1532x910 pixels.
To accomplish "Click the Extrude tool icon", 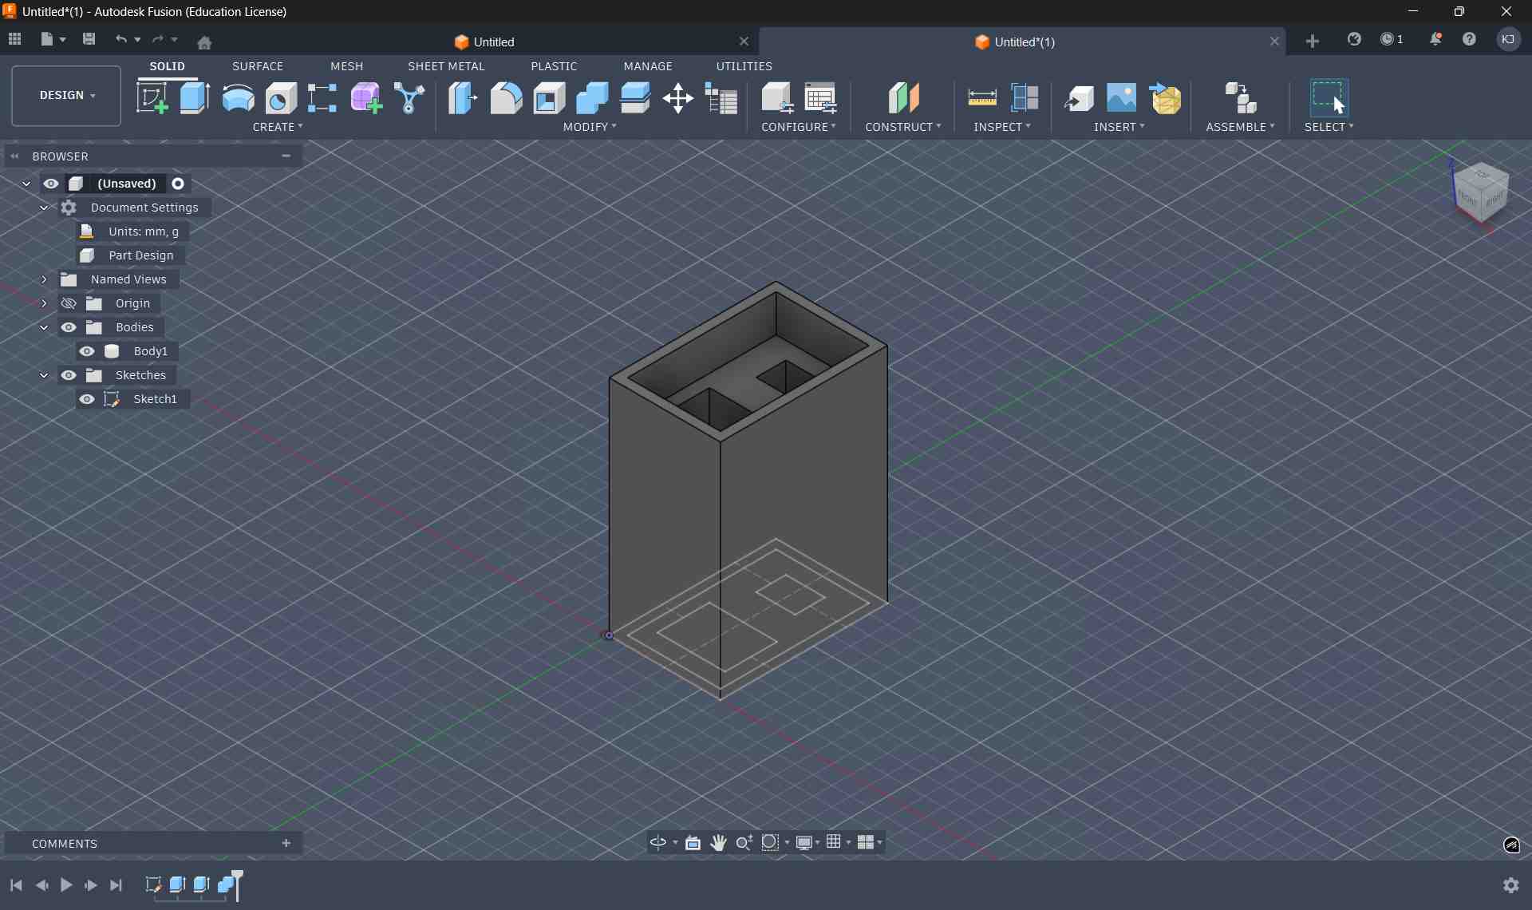I will pyautogui.click(x=195, y=98).
